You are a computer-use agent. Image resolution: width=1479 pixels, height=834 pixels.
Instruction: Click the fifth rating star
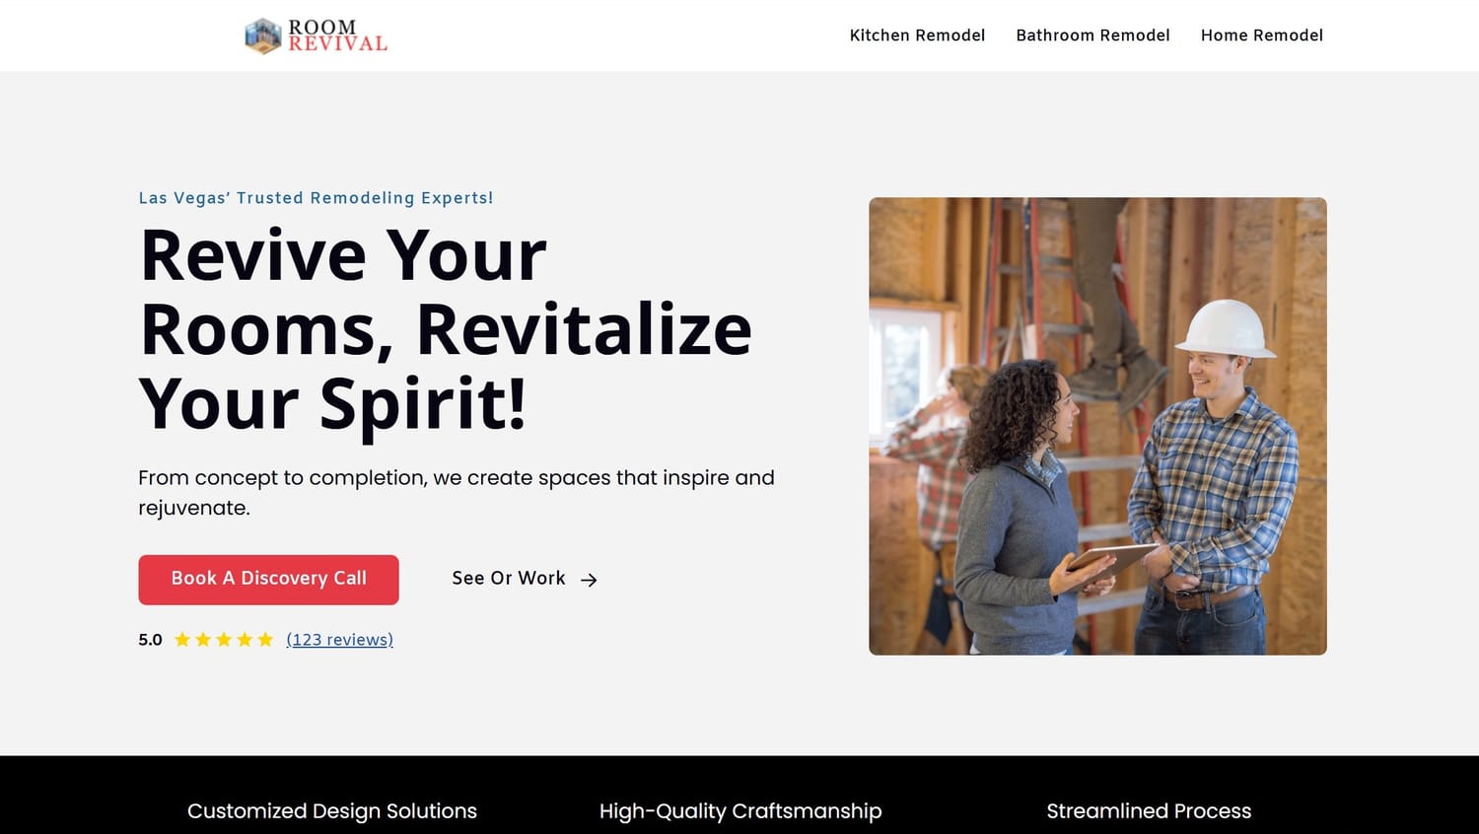[x=265, y=640]
